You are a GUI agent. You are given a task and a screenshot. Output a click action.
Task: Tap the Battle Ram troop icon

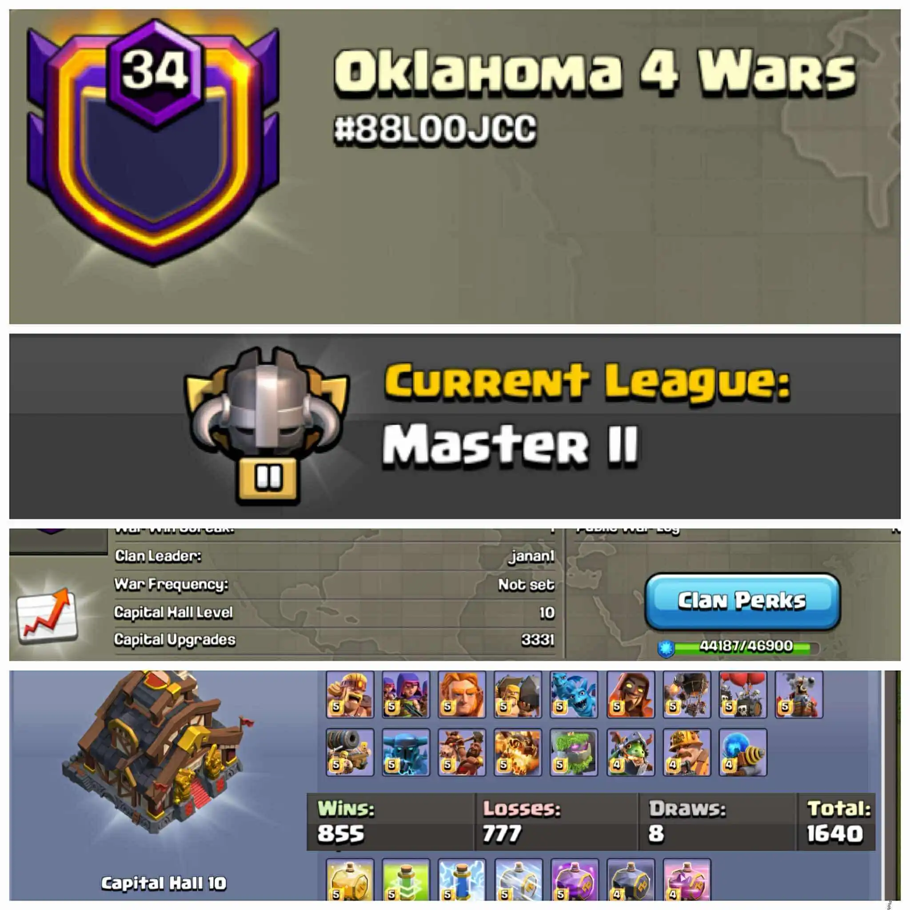pyautogui.click(x=518, y=695)
